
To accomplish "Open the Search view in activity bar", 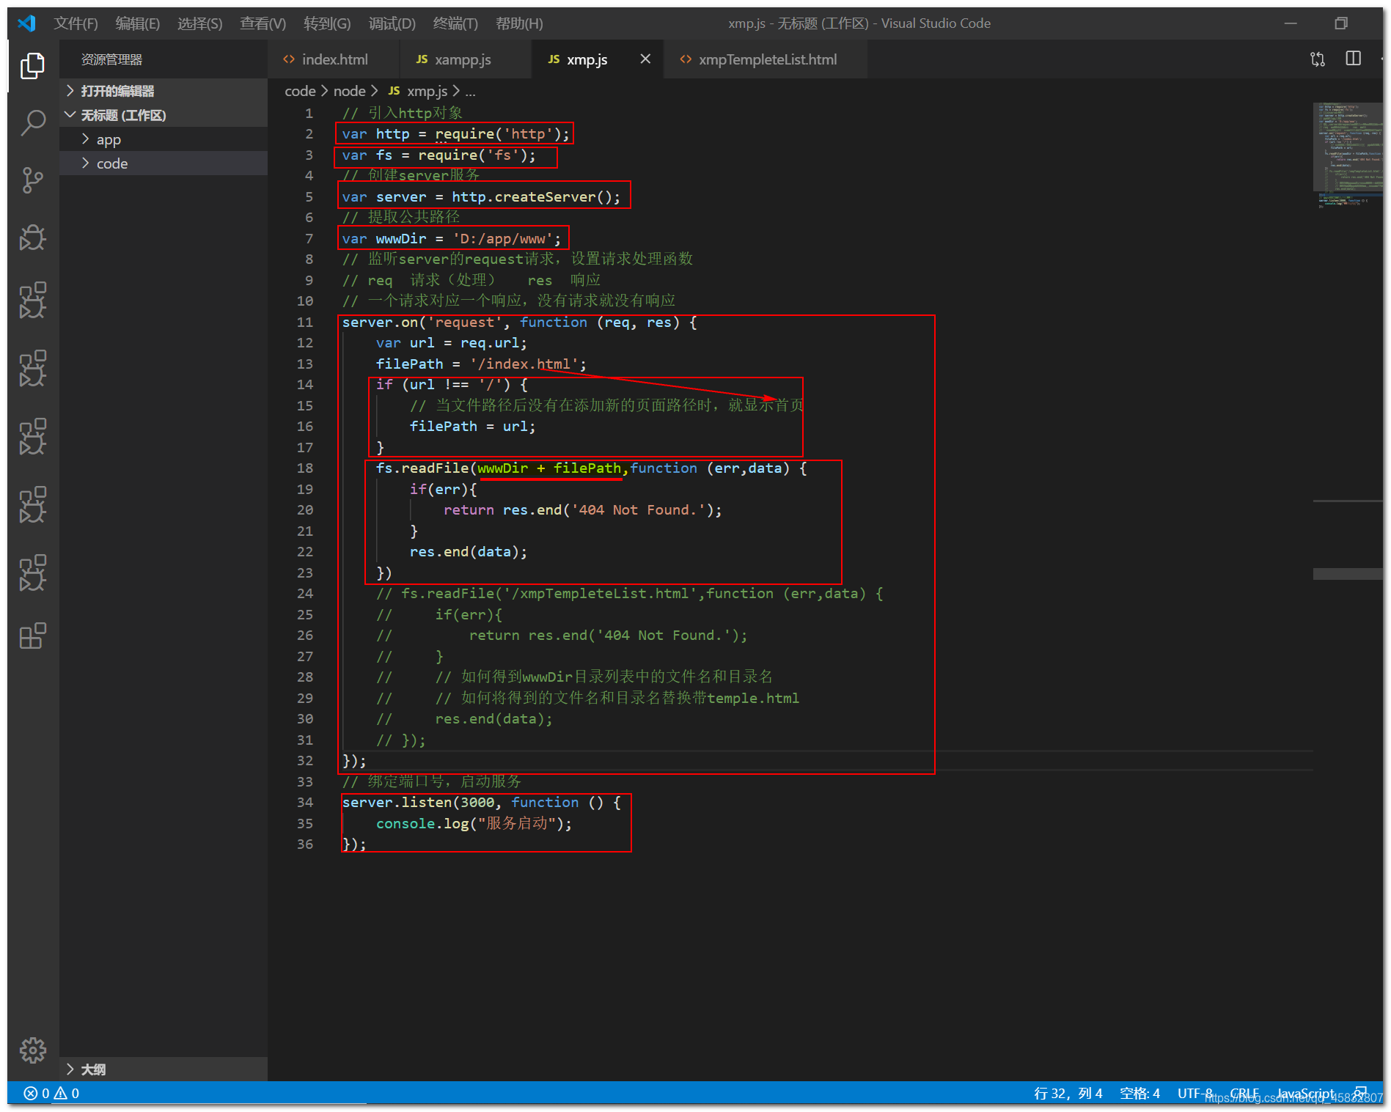I will [x=32, y=123].
